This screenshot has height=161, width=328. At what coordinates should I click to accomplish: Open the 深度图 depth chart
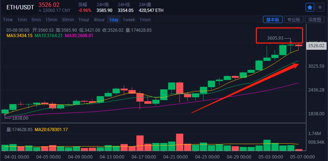pyautogui.click(x=315, y=19)
